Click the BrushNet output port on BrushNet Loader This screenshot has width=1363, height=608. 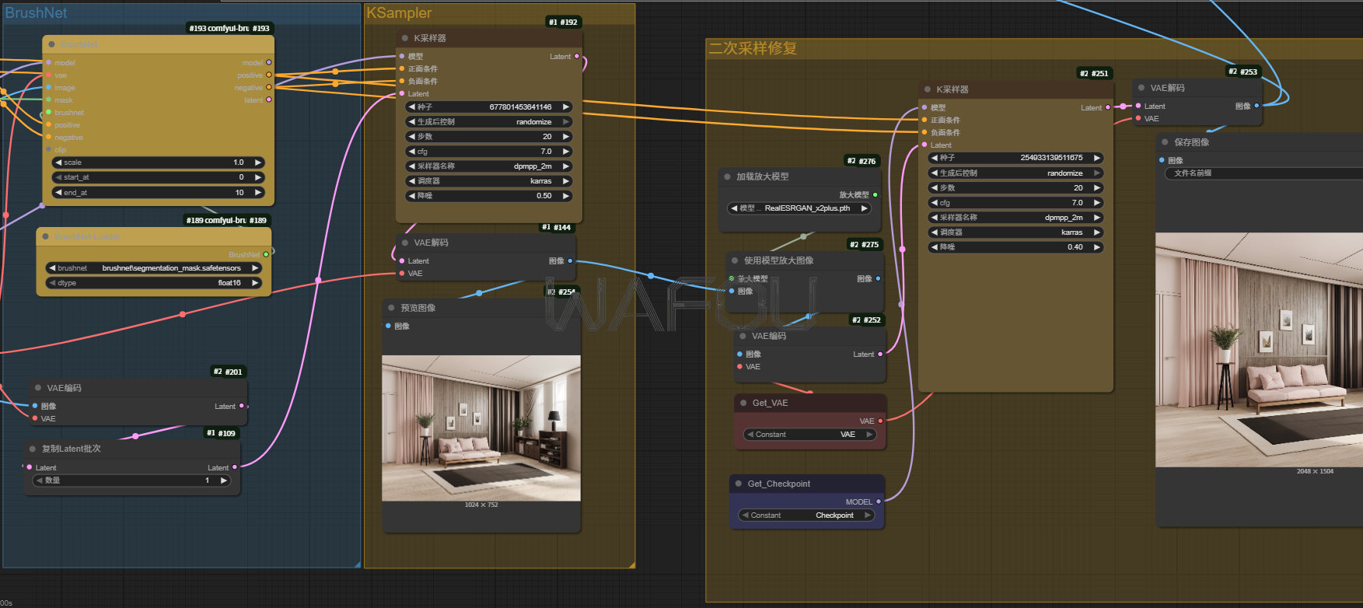coord(266,255)
